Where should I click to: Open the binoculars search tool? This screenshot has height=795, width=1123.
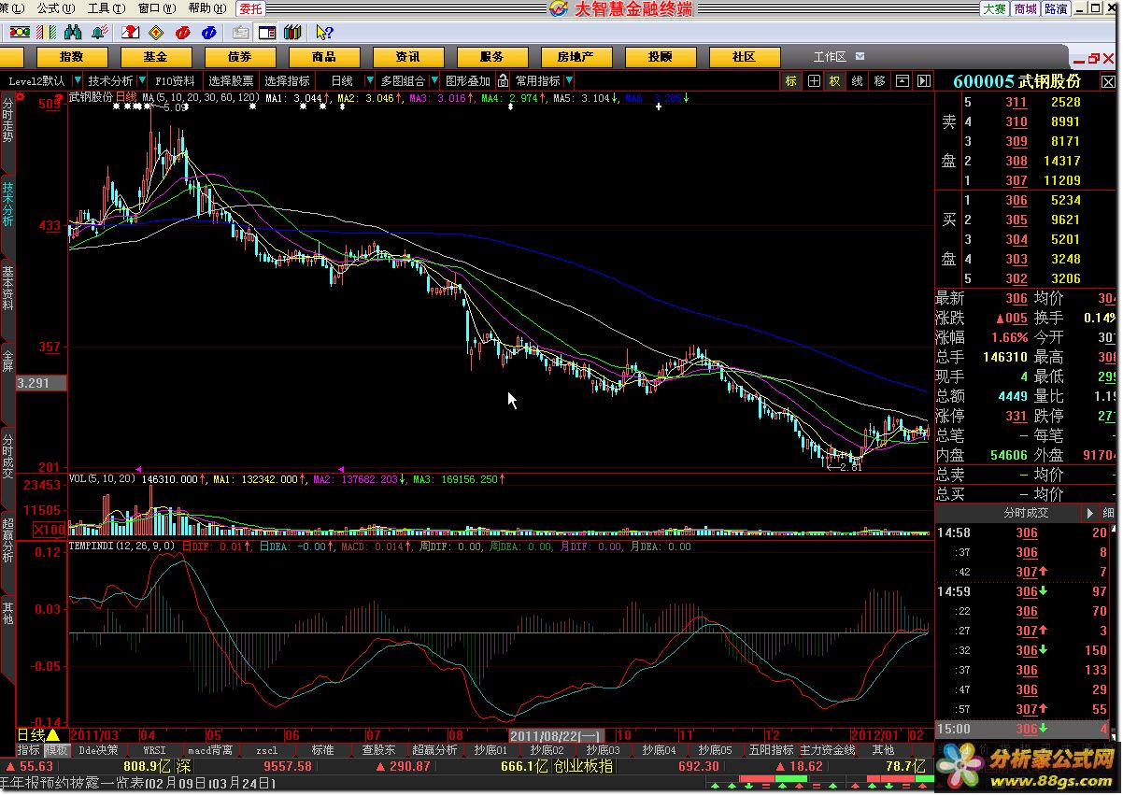point(73,32)
